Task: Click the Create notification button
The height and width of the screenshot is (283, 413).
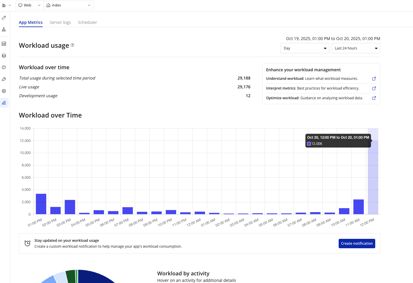Action: (357, 244)
